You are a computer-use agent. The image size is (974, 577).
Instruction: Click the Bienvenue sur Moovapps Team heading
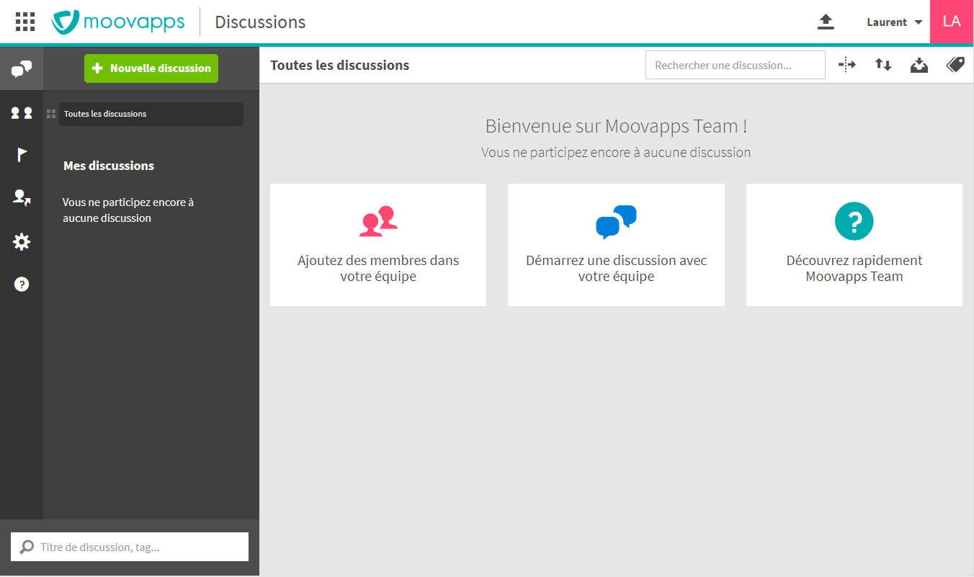[616, 126]
